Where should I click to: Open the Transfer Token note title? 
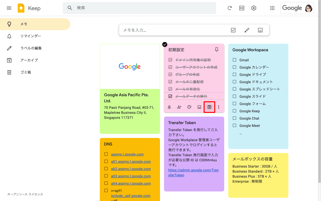pyautogui.click(x=182, y=123)
